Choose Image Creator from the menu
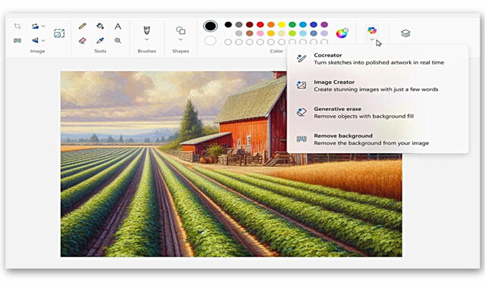Viewport: 485px width, 282px height. click(x=377, y=86)
